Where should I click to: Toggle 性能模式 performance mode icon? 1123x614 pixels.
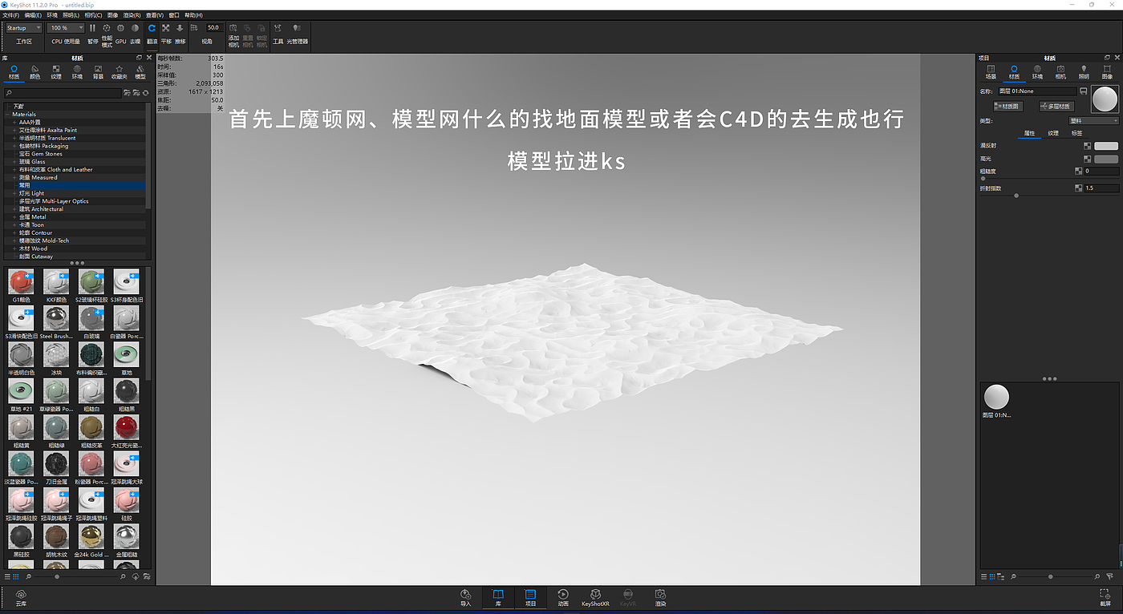point(107,28)
